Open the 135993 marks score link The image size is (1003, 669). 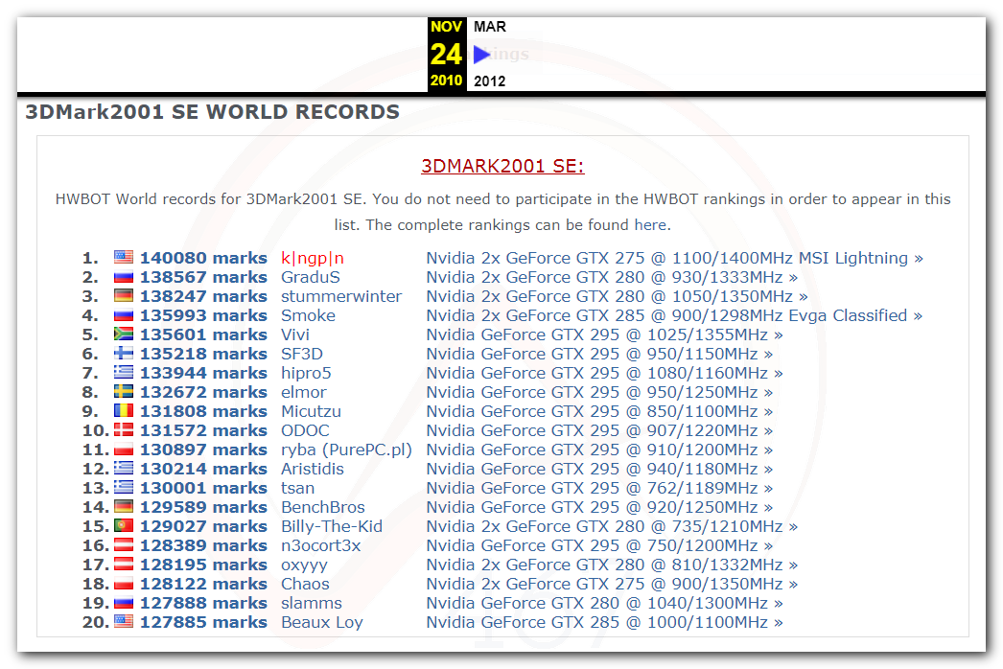click(203, 315)
